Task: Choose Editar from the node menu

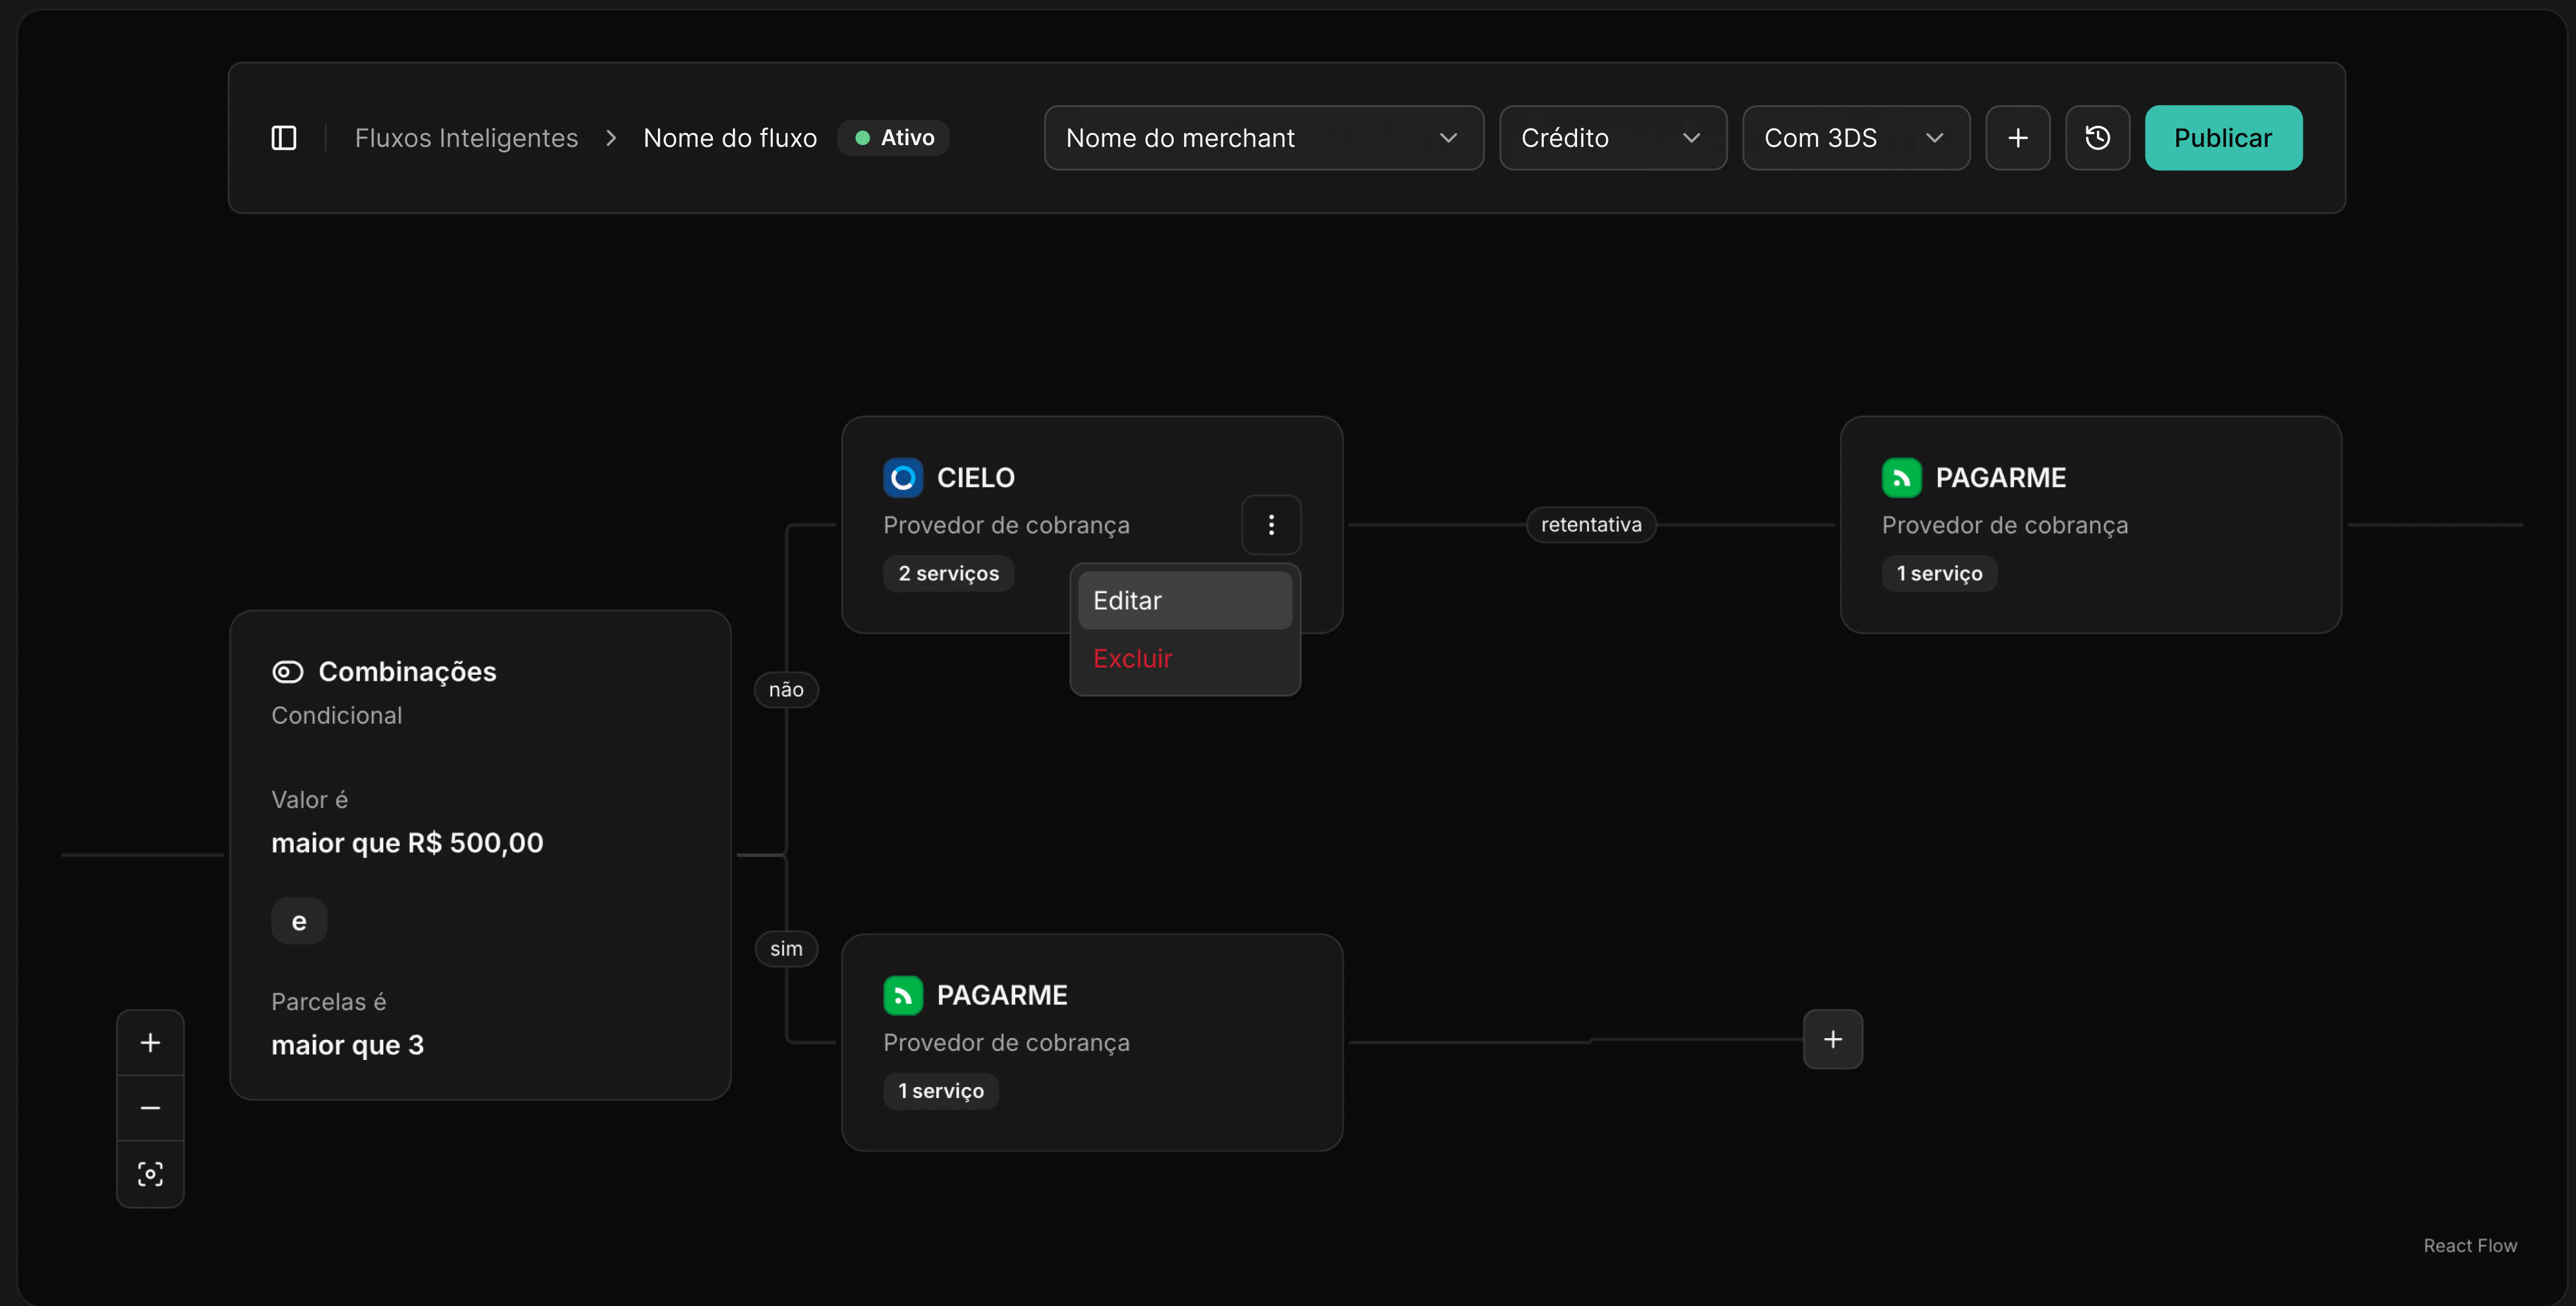Action: [1185, 601]
